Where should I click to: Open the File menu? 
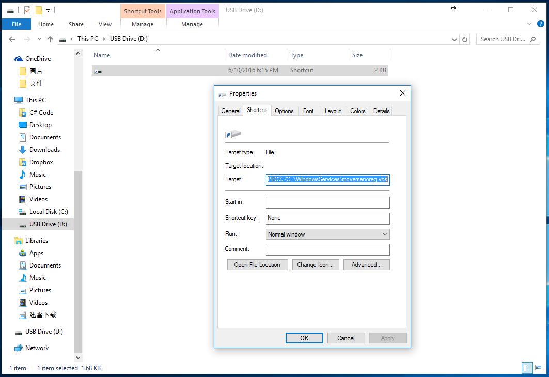coord(17,24)
